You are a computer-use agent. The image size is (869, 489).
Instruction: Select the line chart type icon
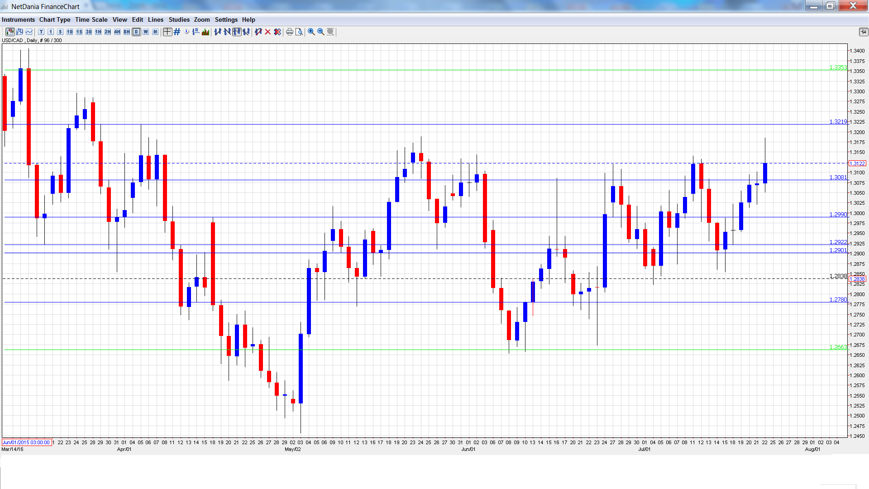coord(29,32)
